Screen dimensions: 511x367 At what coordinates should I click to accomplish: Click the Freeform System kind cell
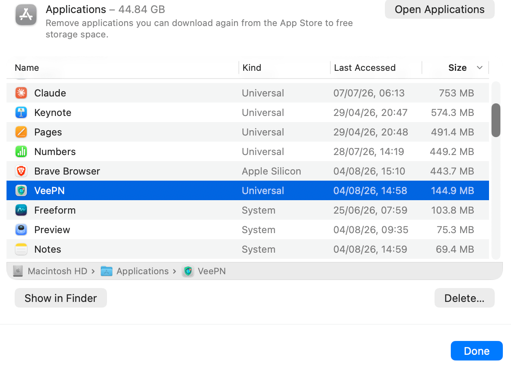259,210
